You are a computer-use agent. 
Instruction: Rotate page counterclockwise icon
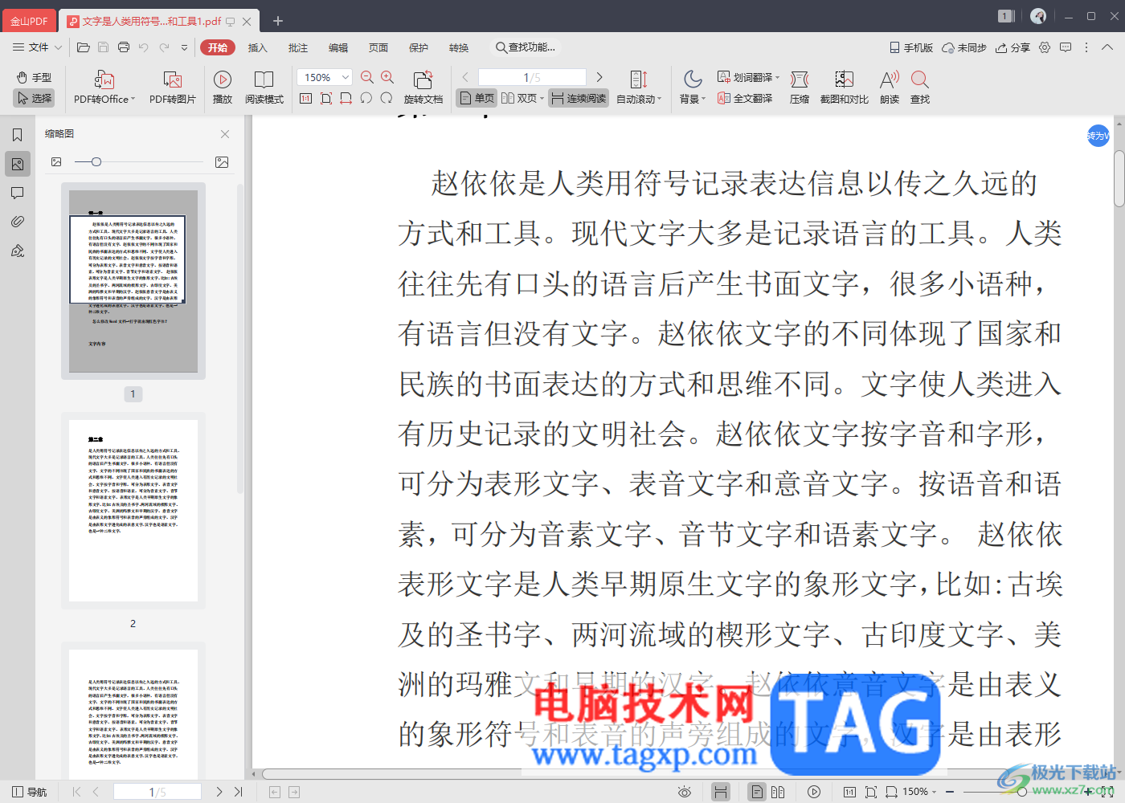pos(366,98)
